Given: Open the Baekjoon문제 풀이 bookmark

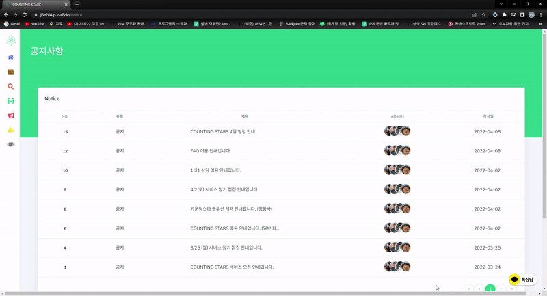Looking at the screenshot, I should [297, 24].
